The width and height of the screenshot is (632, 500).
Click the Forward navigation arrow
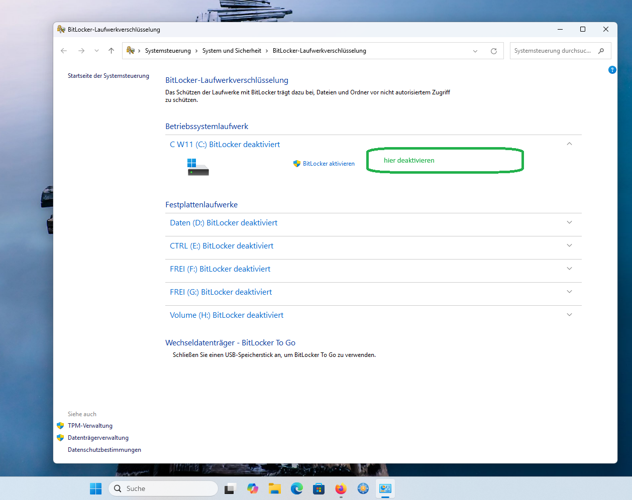point(81,51)
